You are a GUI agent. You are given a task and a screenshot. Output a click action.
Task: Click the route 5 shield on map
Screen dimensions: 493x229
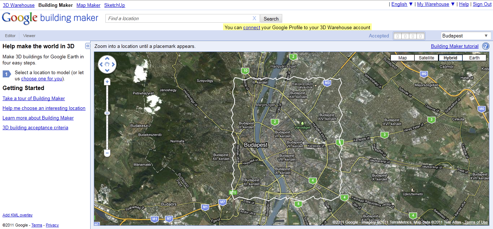pos(298,204)
